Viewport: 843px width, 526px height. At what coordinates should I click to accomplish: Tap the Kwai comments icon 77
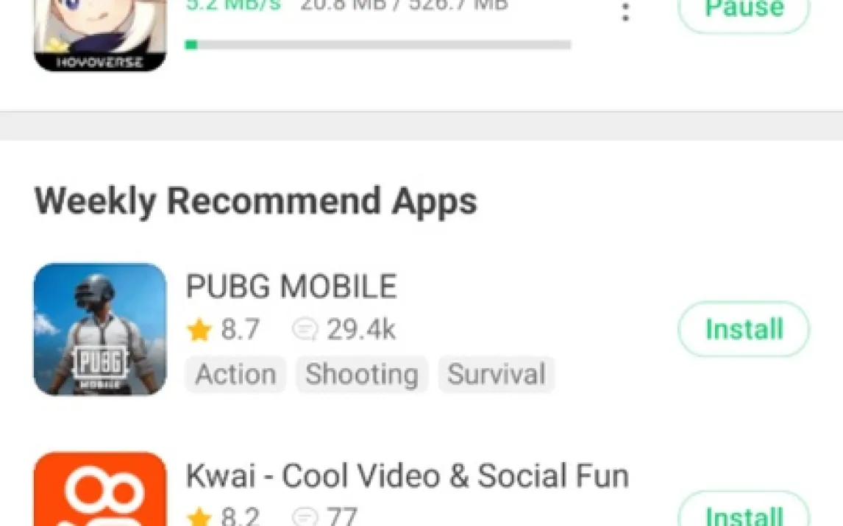324,516
